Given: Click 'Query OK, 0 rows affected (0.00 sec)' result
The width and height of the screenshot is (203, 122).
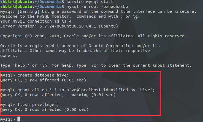Looking at the screenshot, I should [x=44, y=109].
